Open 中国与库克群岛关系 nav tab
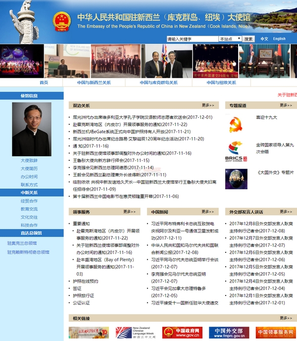Screen dimensions: 297x341 [158, 83]
